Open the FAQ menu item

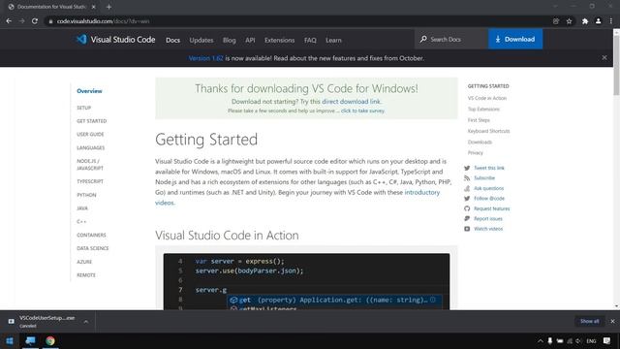click(x=310, y=40)
